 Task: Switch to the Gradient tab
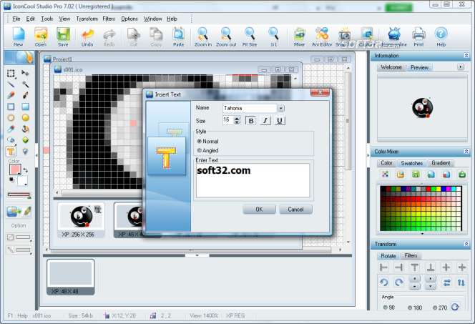[x=441, y=163]
